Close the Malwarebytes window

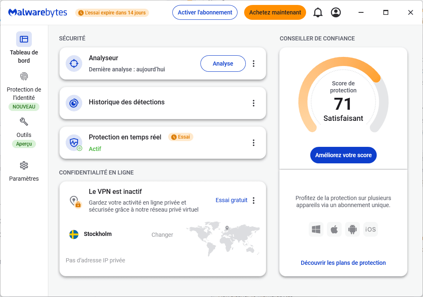coord(410,12)
